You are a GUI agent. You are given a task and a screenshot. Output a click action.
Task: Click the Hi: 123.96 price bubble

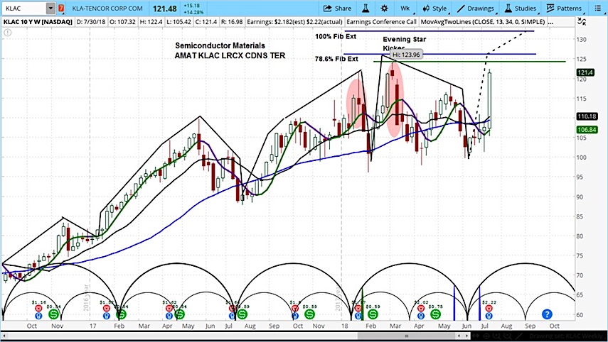click(406, 55)
